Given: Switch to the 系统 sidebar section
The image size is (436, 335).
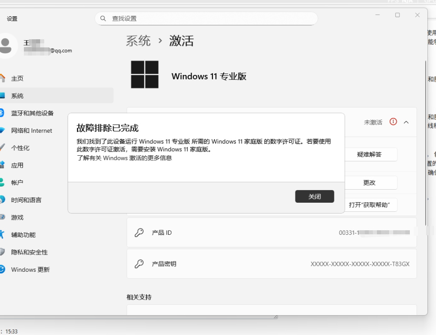Looking at the screenshot, I should (x=18, y=95).
